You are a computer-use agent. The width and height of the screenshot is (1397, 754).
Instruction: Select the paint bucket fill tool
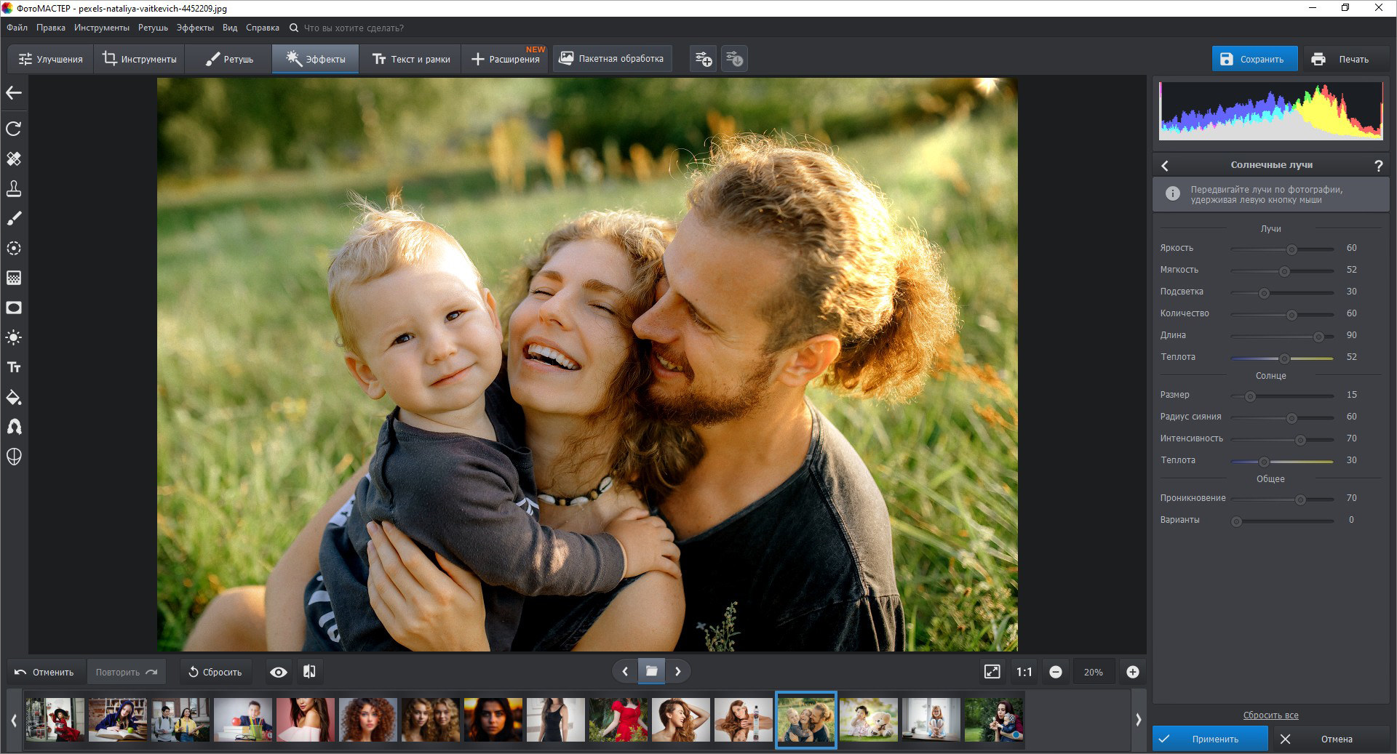pos(14,397)
